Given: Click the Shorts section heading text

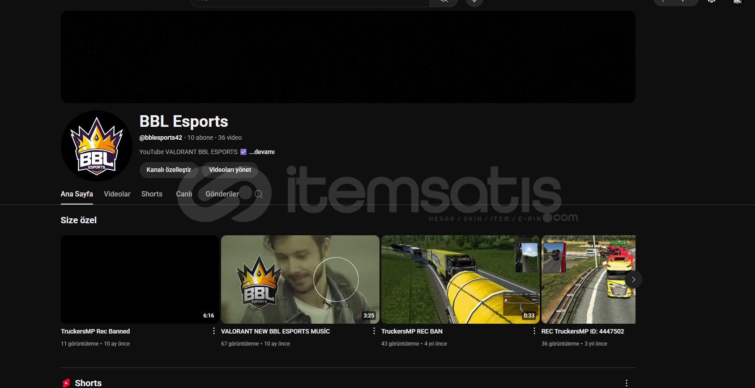Looking at the screenshot, I should pyautogui.click(x=88, y=383).
